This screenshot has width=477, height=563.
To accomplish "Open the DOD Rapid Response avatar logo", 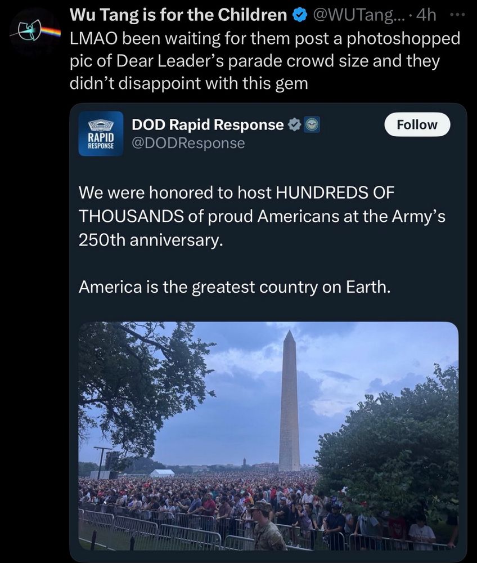I will (101, 133).
